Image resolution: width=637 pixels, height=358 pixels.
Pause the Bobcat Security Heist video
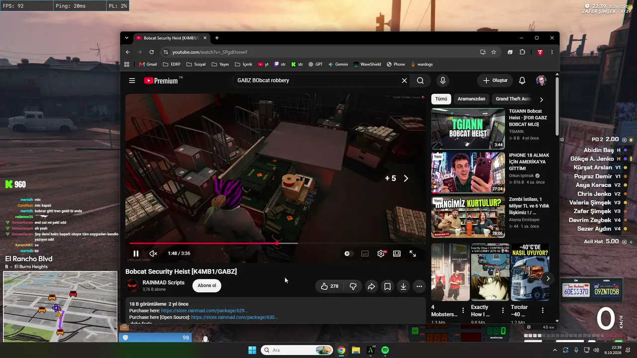[x=136, y=254]
